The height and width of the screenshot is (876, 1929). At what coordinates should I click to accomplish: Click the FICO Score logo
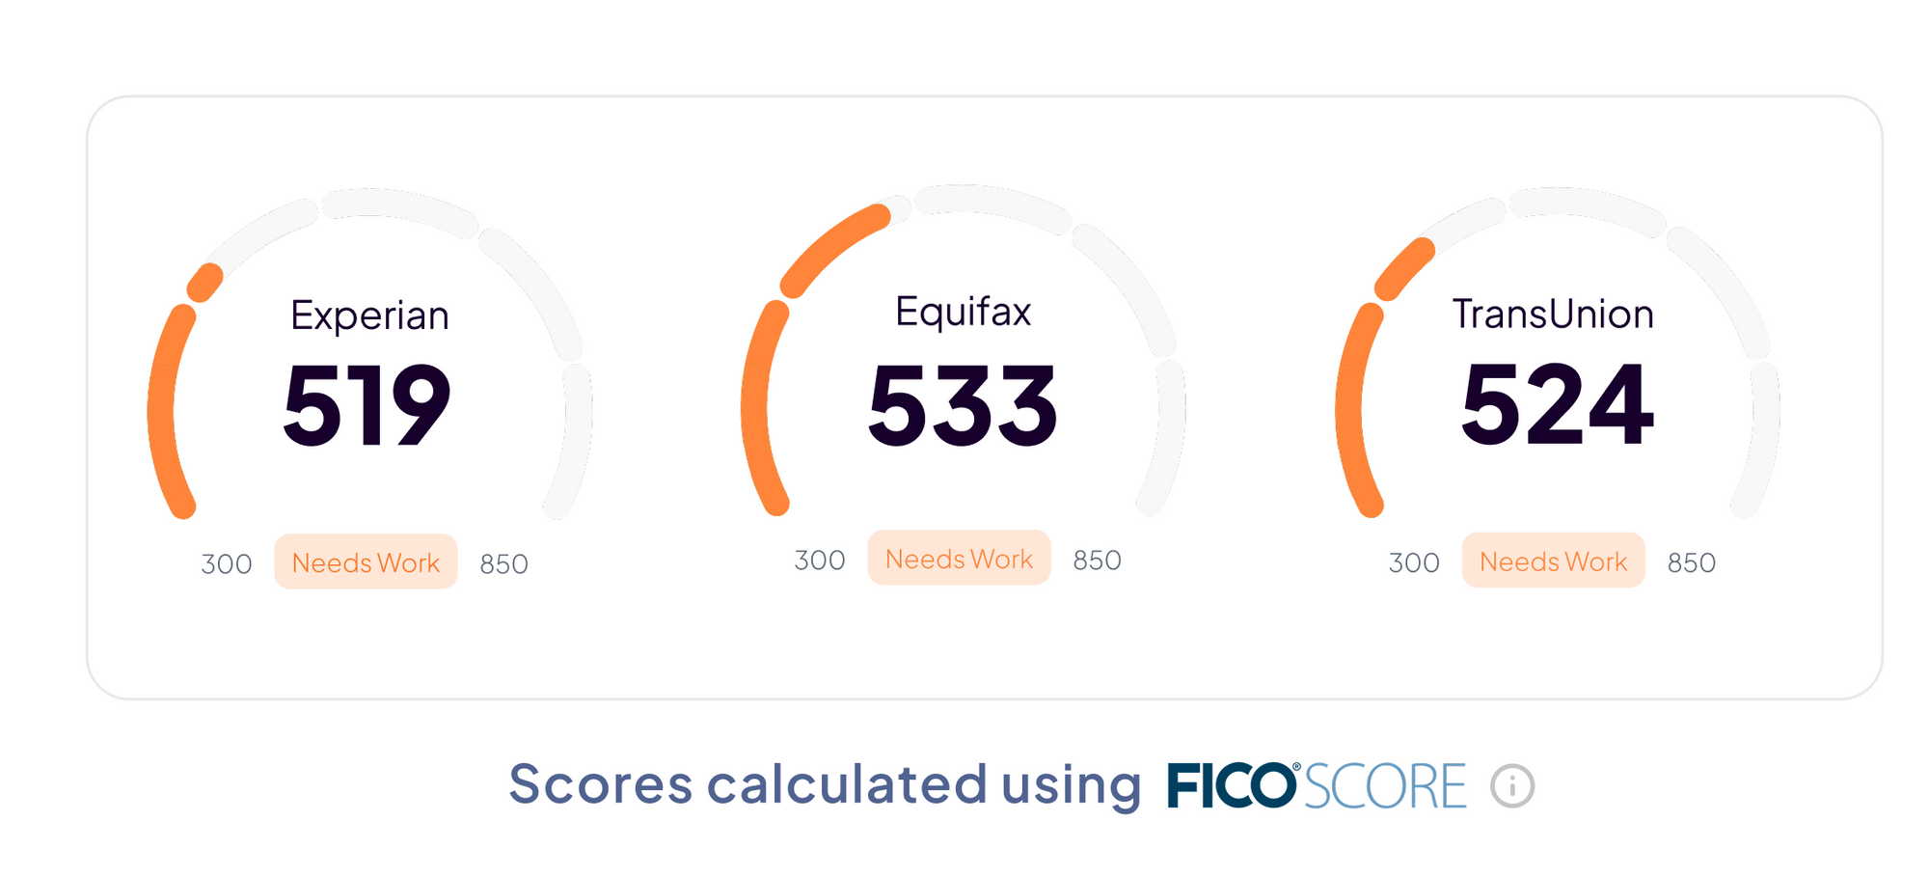tap(1316, 785)
